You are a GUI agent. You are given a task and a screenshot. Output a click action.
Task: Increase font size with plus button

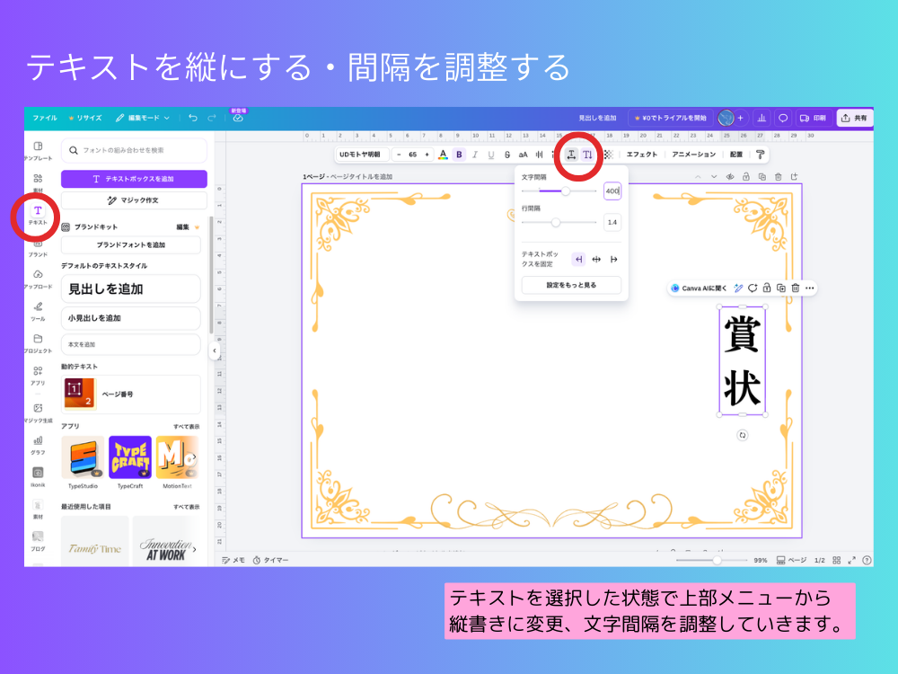tap(427, 155)
